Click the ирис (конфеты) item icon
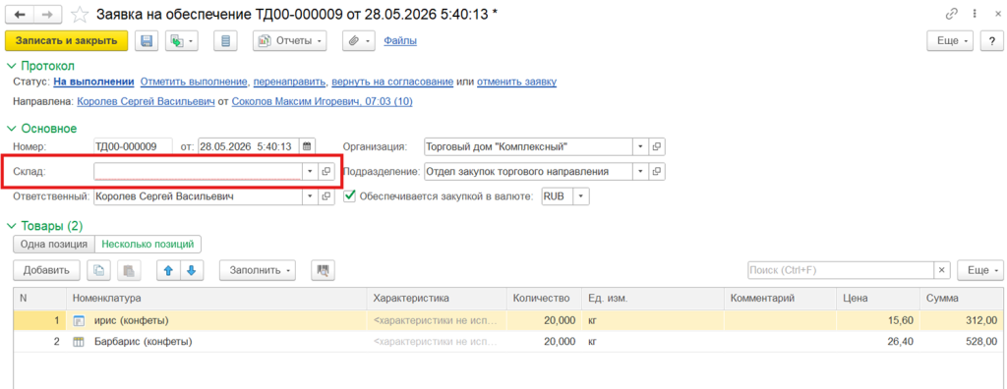This screenshot has width=1007, height=389. point(79,320)
